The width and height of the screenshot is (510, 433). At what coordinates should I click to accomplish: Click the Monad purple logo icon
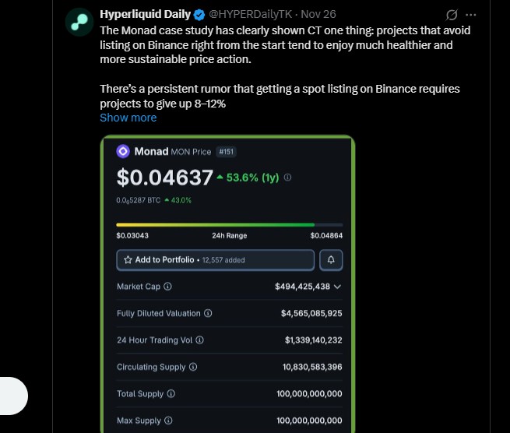[122, 151]
